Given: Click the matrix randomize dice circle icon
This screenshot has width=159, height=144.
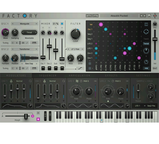Looking at the screenshot, I should pos(146,32).
